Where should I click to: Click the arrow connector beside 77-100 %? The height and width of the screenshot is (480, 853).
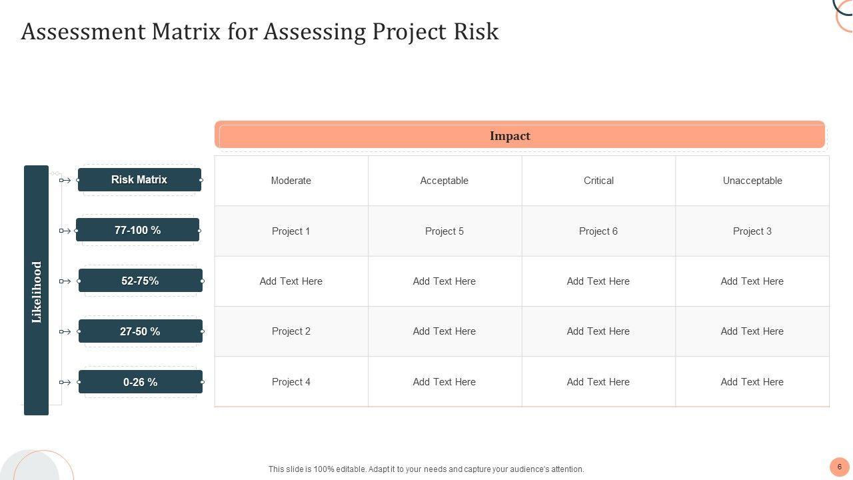(65, 231)
